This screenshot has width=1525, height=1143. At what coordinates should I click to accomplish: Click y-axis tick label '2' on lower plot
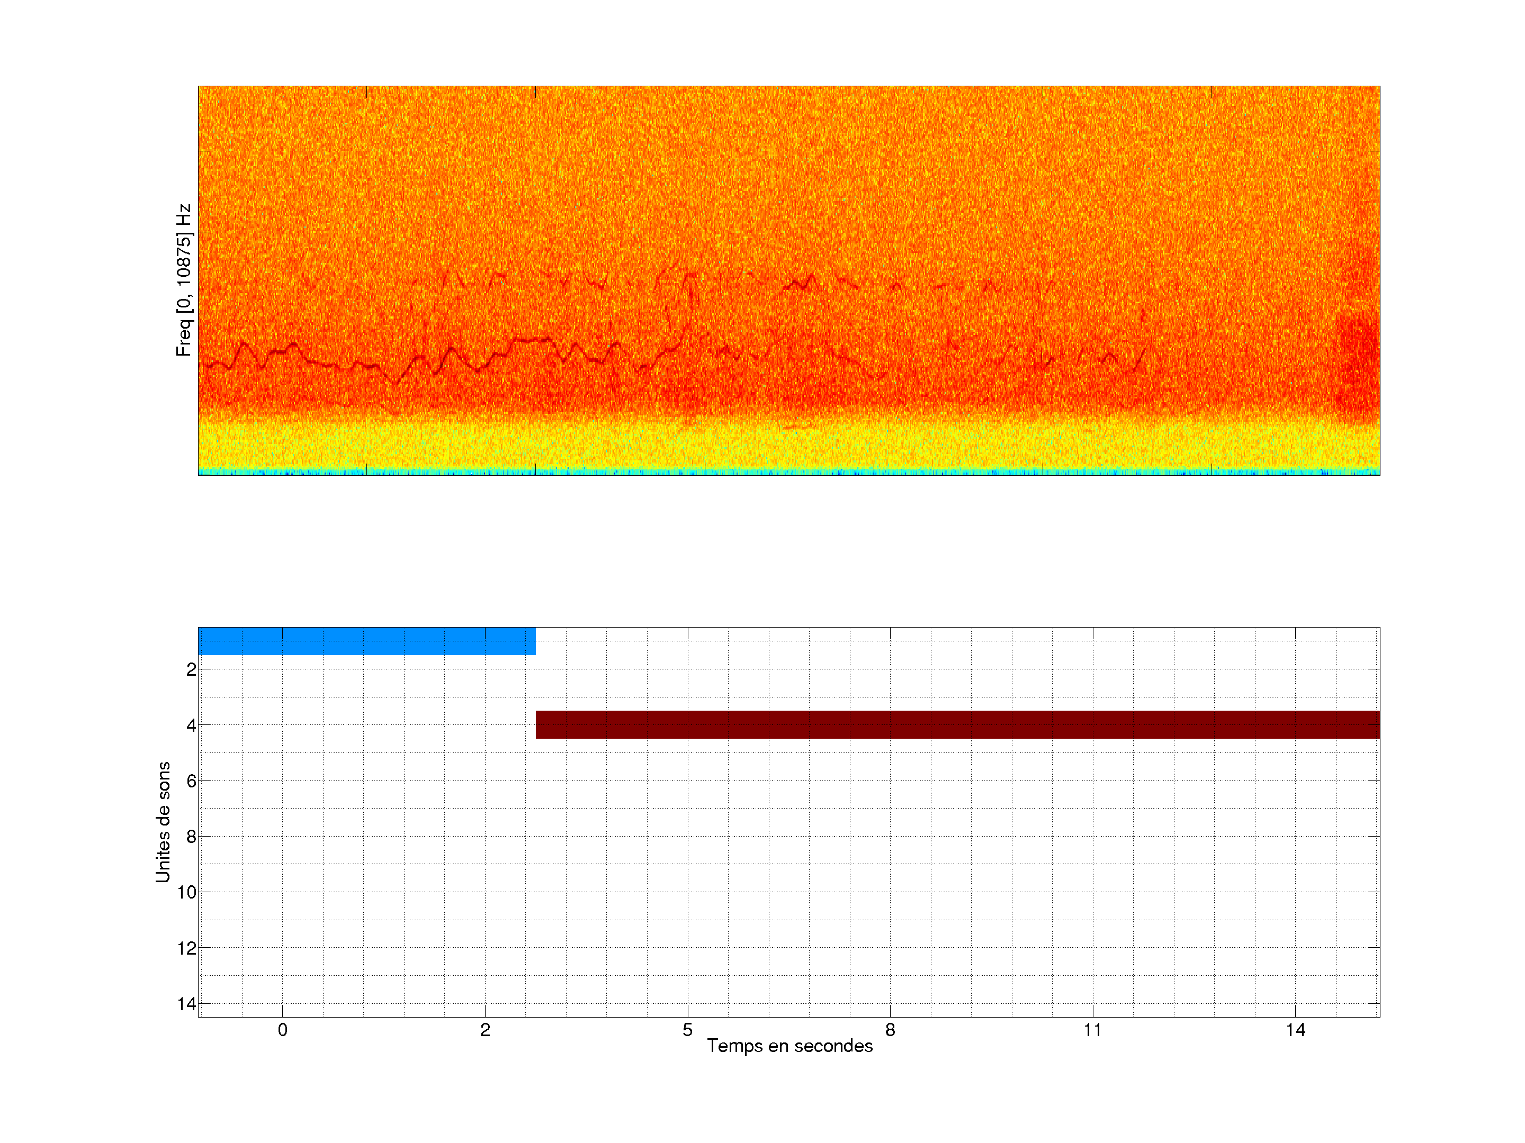(x=191, y=670)
